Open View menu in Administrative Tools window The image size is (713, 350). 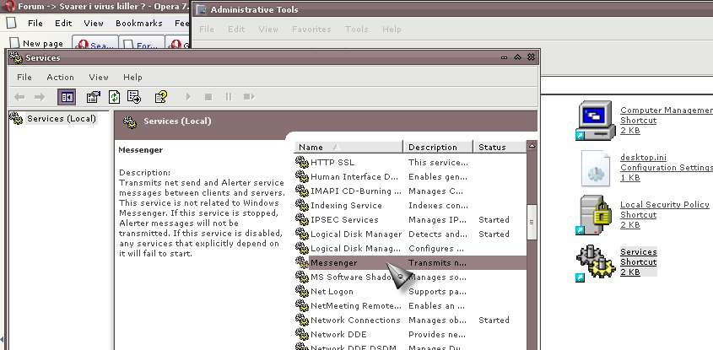pos(268,29)
